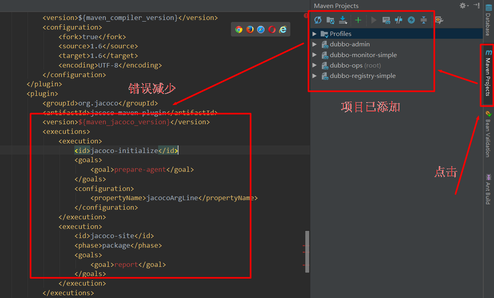Click the prepare-agent goal text
494x298 pixels.
point(140,169)
